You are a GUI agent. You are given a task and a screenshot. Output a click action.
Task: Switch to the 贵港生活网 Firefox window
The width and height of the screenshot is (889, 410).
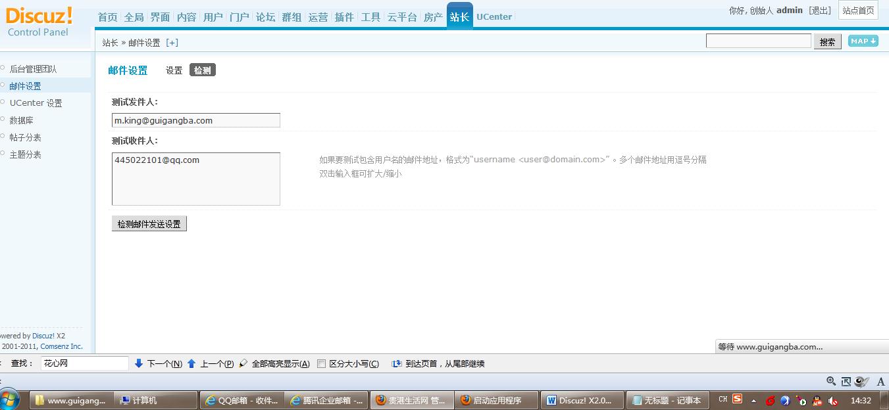[x=412, y=400]
